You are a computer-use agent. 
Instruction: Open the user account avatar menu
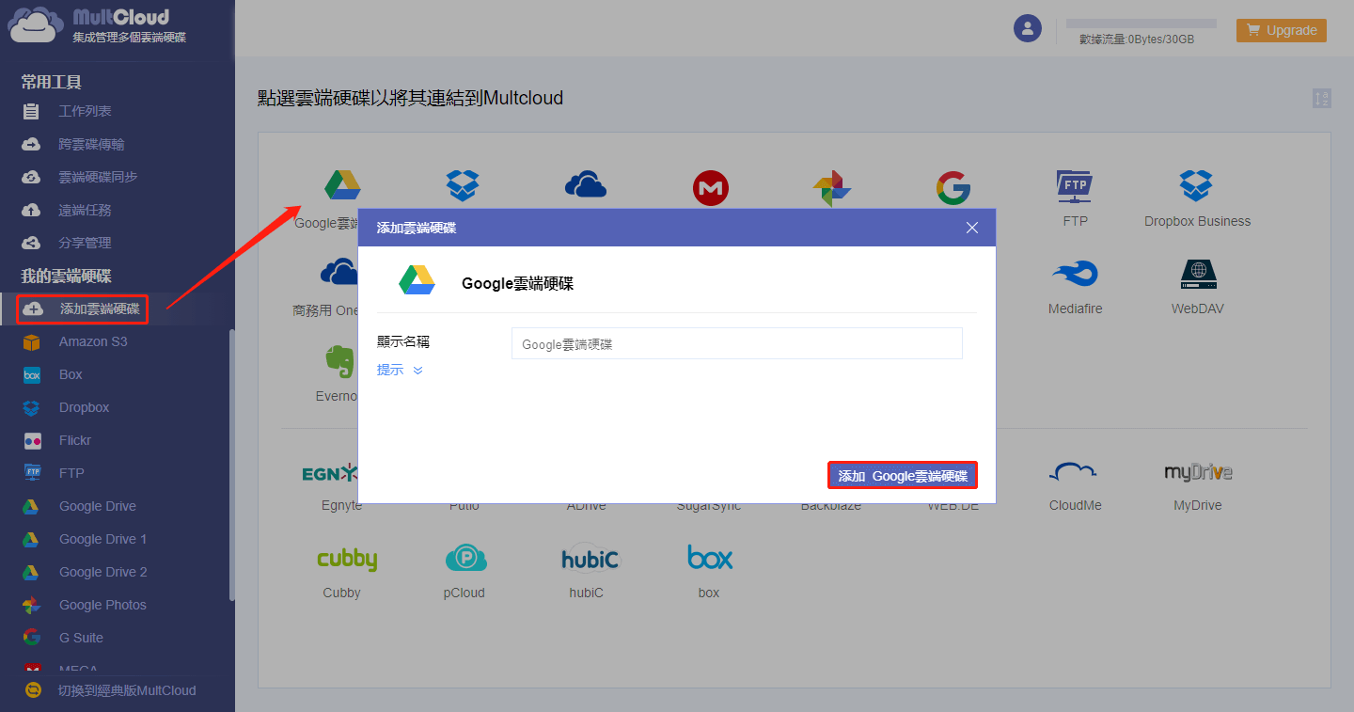tap(1028, 28)
